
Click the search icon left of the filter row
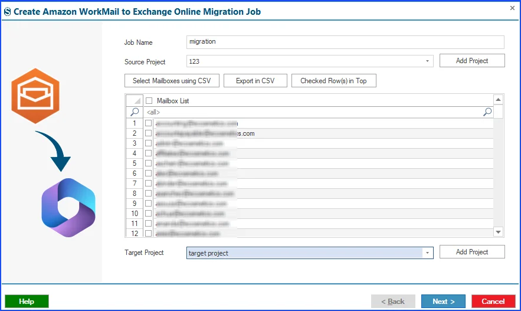click(135, 112)
